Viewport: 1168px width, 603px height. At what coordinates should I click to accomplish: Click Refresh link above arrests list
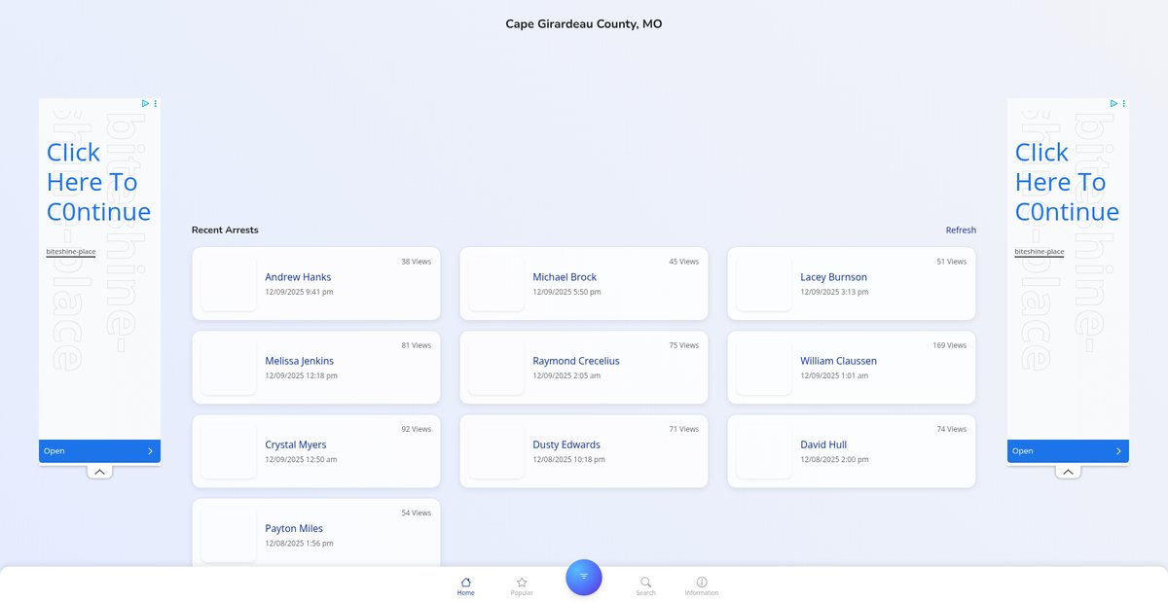[961, 231]
